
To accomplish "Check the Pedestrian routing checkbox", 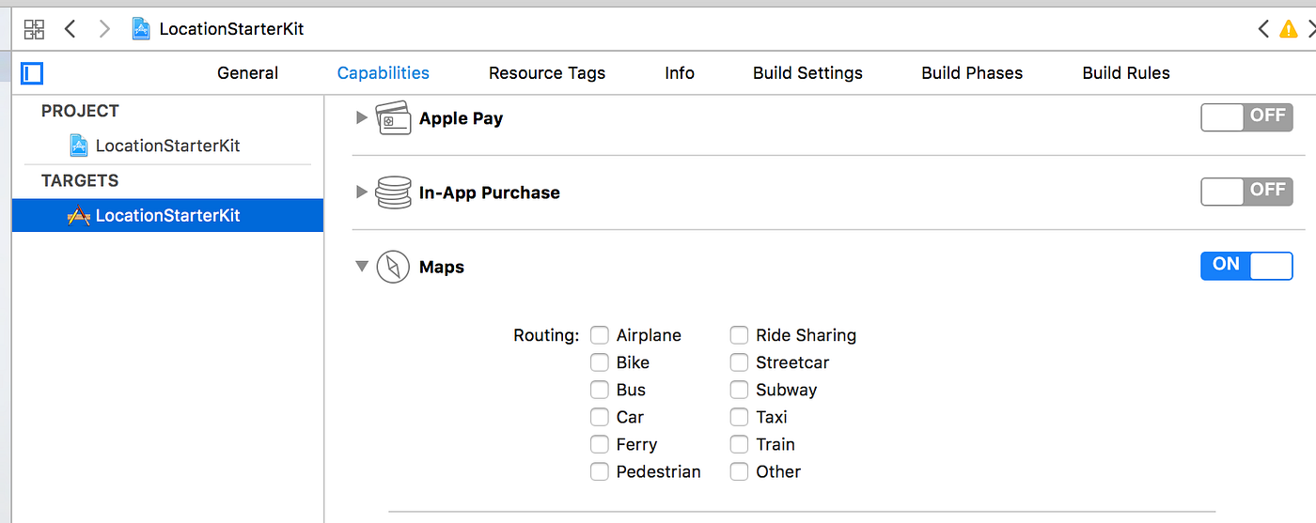I will click(600, 471).
